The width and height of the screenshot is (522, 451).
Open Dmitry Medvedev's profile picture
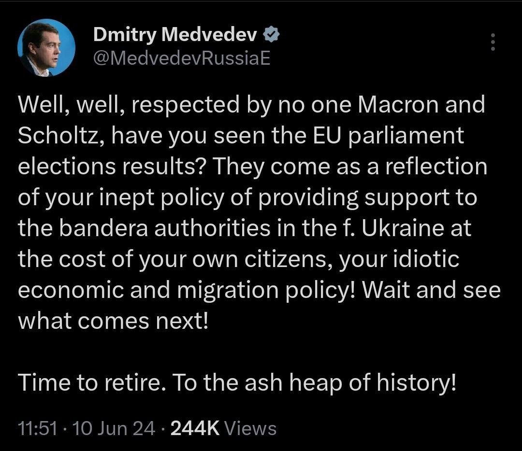[x=46, y=47]
